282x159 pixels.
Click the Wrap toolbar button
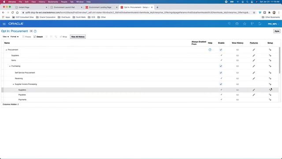(63, 37)
